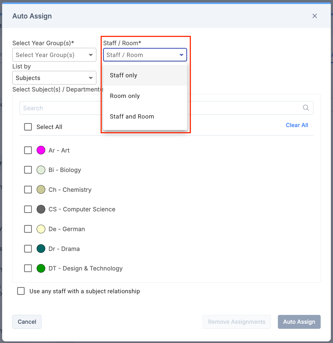Enable 'Use any staff with a subject relationship'
Viewport: 333px width, 343px height.
[21, 291]
